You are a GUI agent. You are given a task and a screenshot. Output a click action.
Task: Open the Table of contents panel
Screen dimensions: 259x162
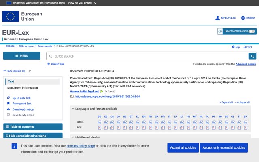coord(33,127)
